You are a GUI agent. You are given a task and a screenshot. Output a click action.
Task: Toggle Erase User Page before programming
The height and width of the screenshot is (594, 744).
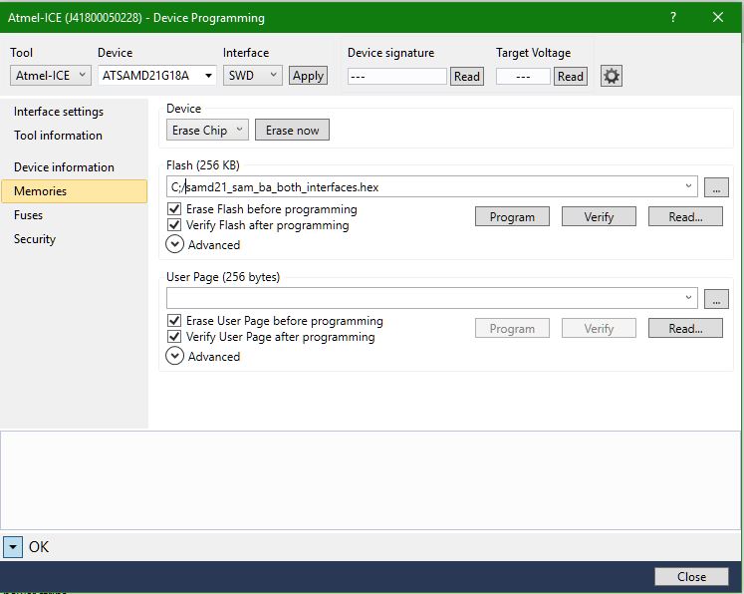tap(174, 321)
